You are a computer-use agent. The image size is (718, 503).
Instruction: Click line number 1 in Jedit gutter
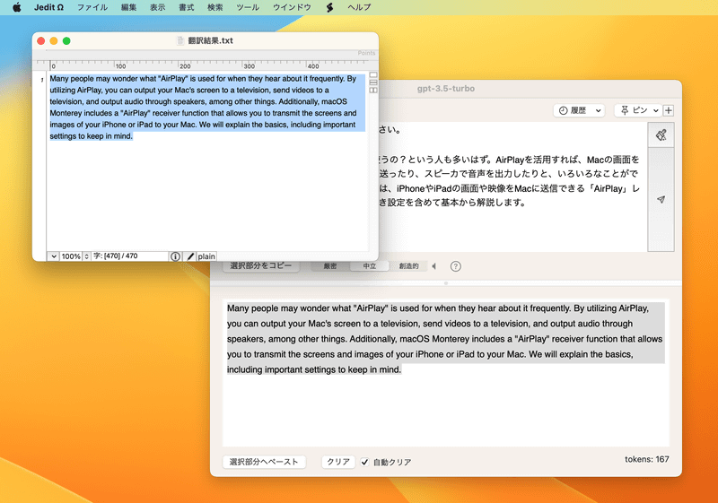click(x=41, y=80)
